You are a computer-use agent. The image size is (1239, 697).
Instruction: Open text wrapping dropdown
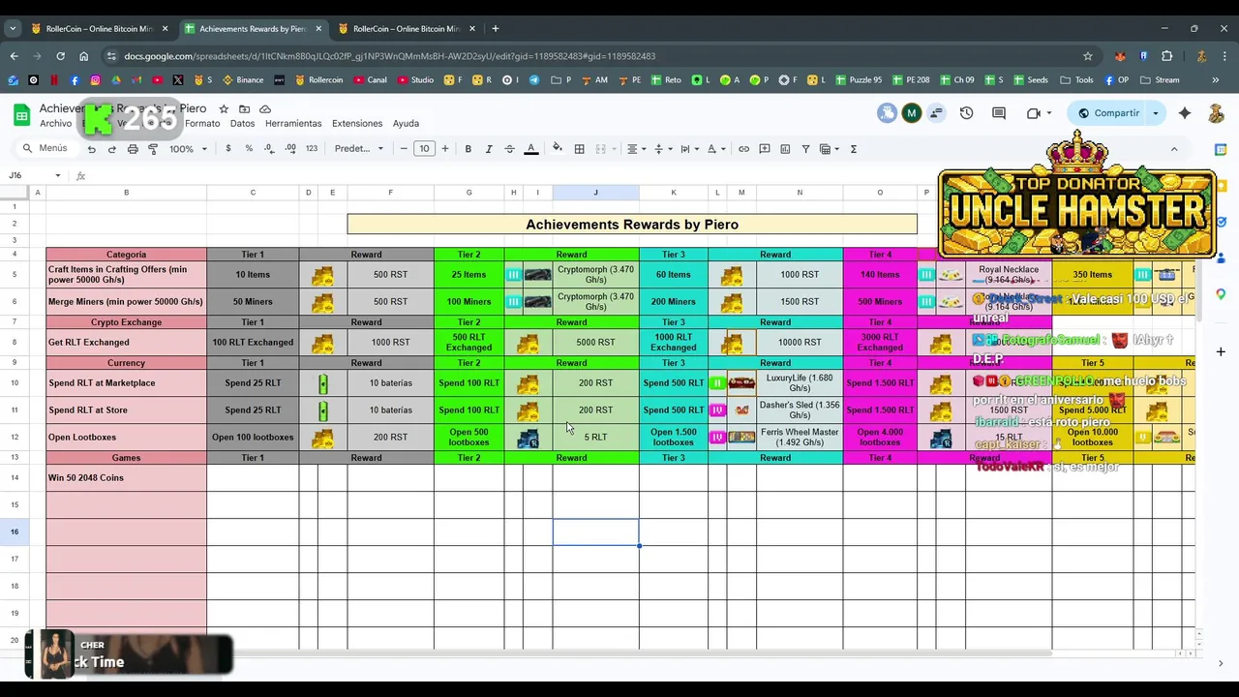click(x=689, y=149)
